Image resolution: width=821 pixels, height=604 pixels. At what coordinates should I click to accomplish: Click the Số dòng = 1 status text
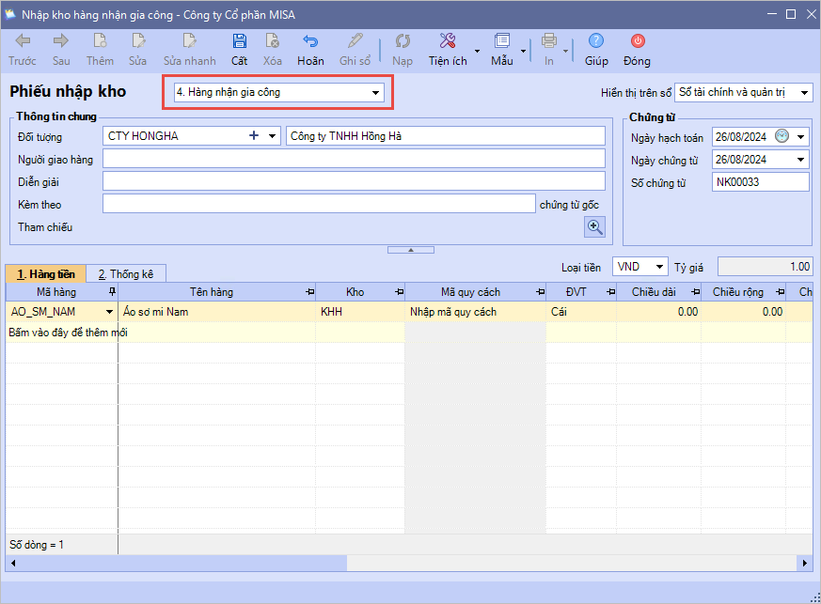(37, 545)
